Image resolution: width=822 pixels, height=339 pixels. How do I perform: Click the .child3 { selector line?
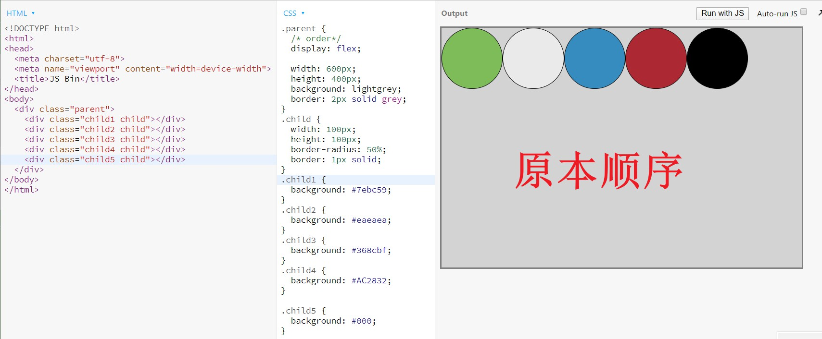coord(304,240)
